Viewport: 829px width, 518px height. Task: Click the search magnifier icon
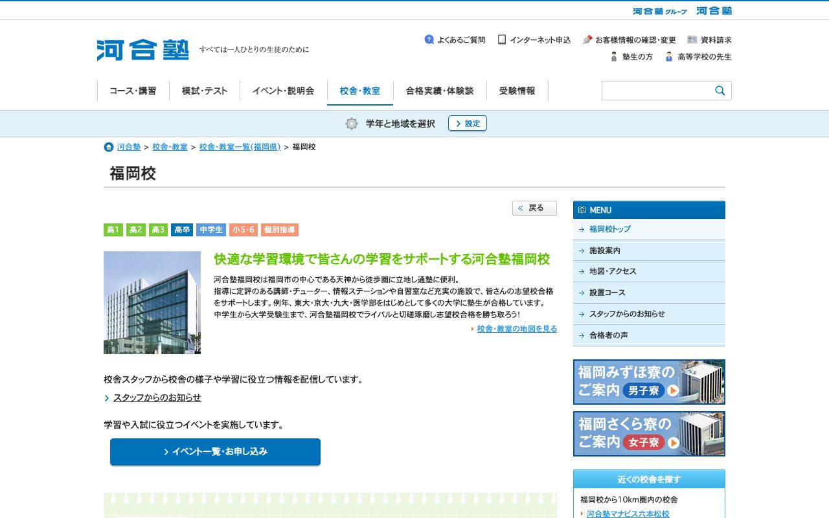(720, 91)
